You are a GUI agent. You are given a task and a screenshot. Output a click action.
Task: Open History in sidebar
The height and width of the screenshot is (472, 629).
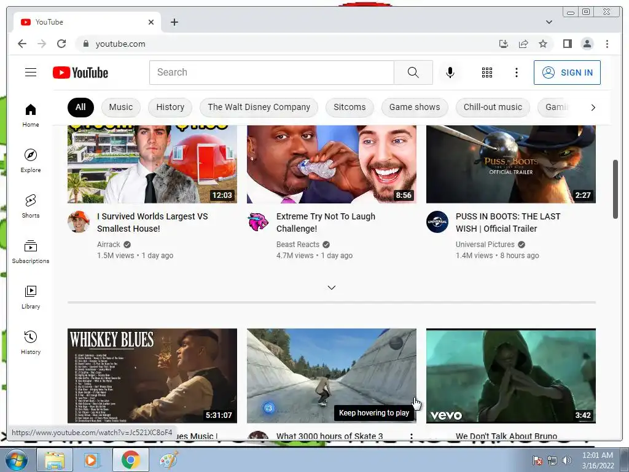(x=31, y=342)
